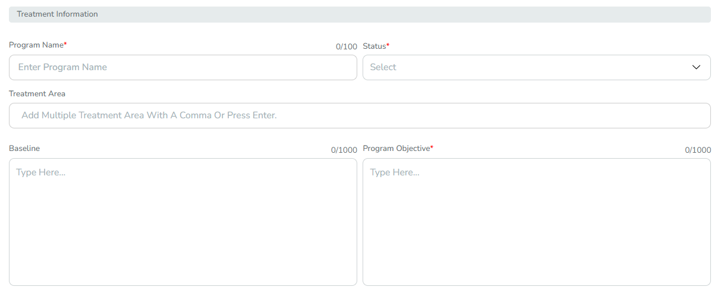This screenshot has height=296, width=724.
Task: Click the Program Name label
Action: coord(36,45)
